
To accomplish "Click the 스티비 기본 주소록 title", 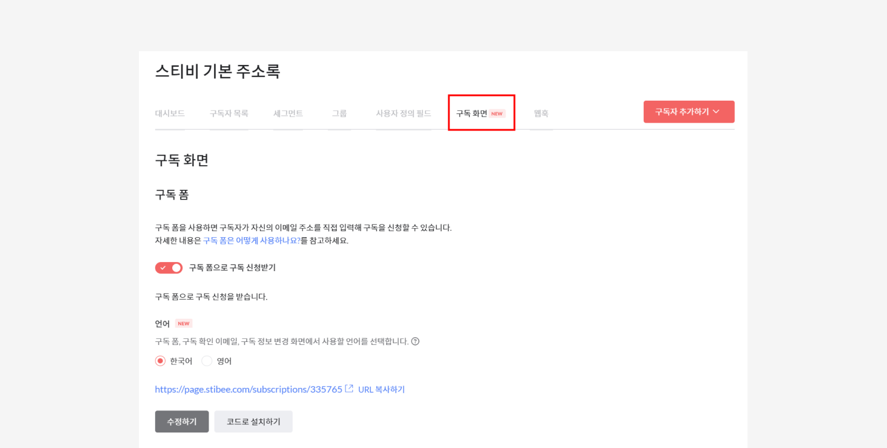I will tap(218, 71).
